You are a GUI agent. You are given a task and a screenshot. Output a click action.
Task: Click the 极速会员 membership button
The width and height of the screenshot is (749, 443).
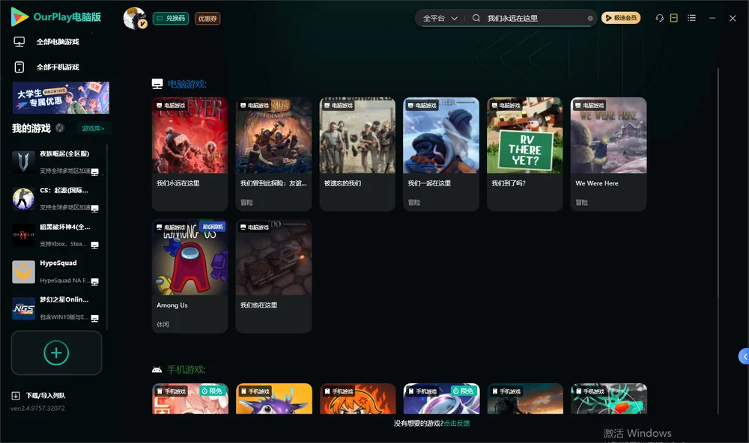coord(621,18)
